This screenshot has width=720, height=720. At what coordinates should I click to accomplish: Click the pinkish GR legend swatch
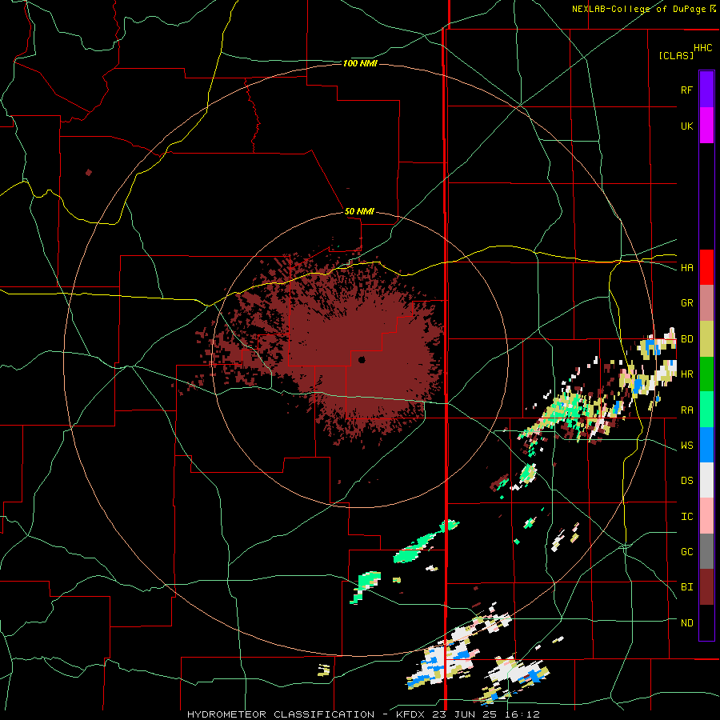pos(706,303)
